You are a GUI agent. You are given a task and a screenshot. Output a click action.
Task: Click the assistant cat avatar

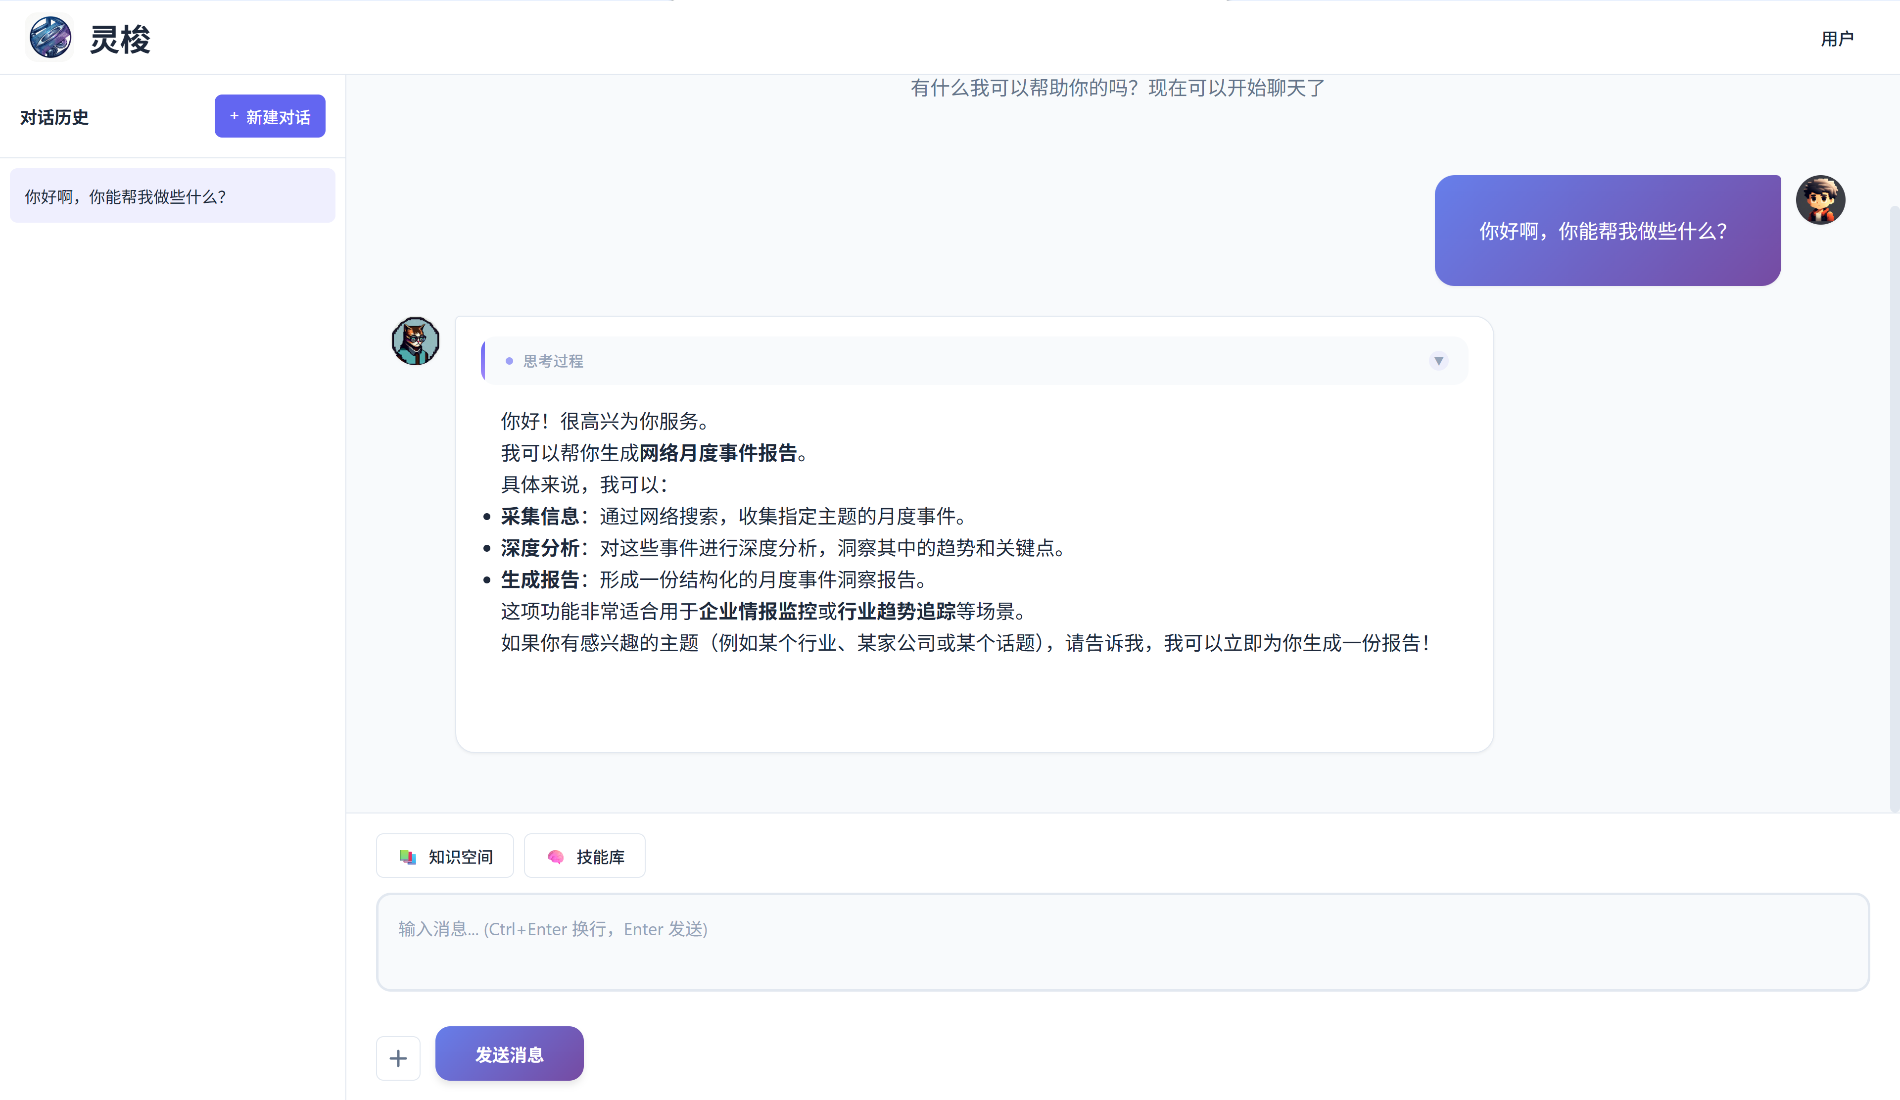click(x=416, y=341)
